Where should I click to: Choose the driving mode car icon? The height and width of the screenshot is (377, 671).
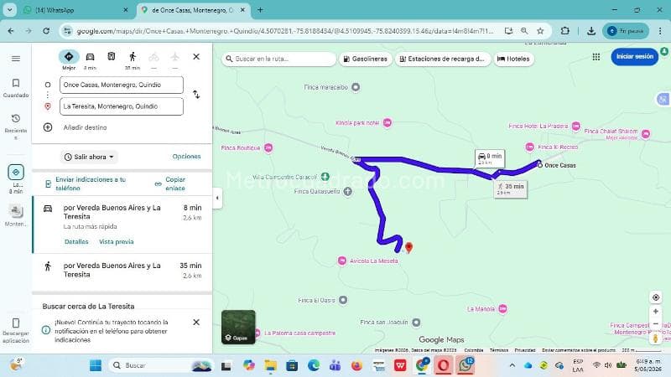[x=90, y=57]
